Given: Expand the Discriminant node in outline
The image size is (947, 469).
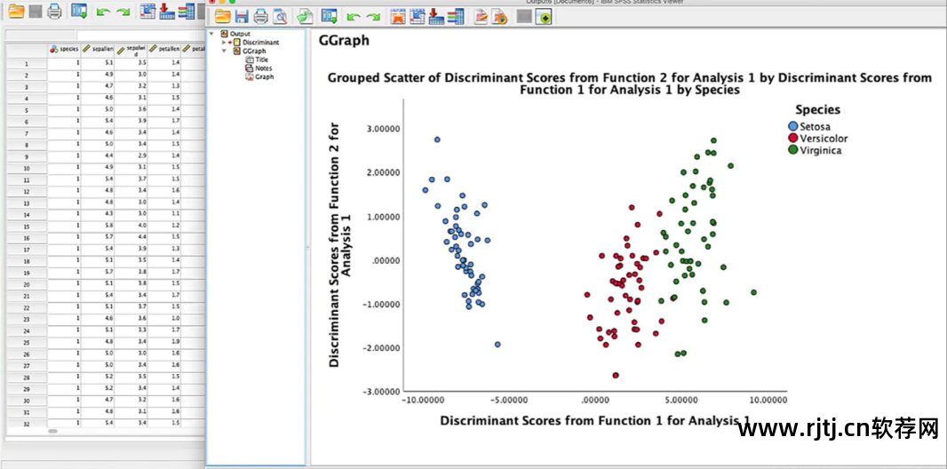Looking at the screenshot, I should tap(224, 43).
